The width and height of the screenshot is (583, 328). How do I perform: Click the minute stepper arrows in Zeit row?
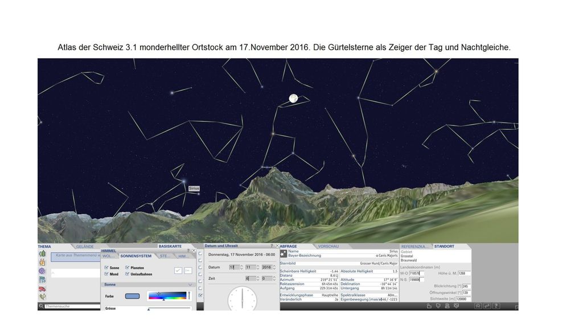[x=274, y=278]
